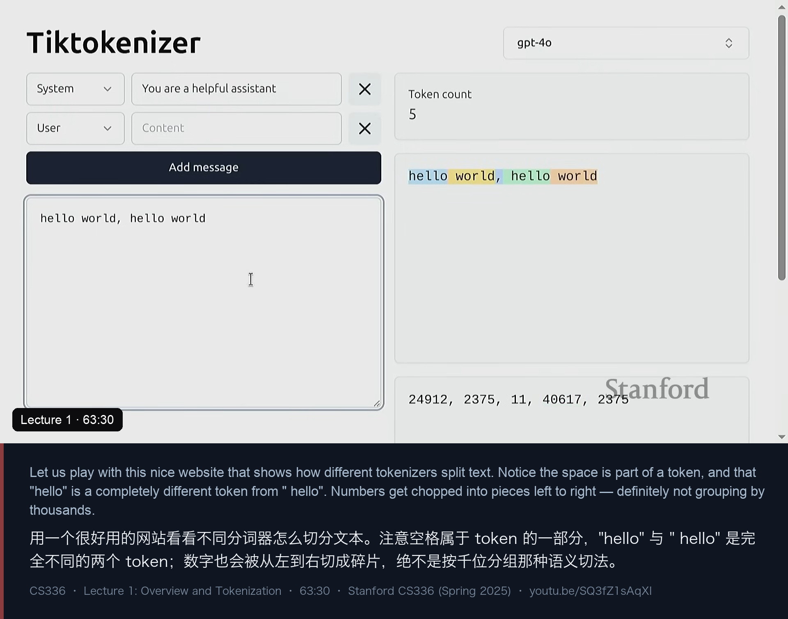Click the youtu.be/SQ3fZ1sAqXI link text

[590, 591]
